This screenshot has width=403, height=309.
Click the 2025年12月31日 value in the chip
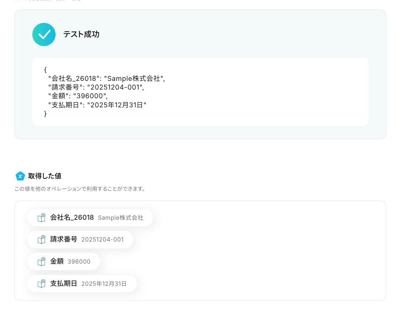pos(104,284)
